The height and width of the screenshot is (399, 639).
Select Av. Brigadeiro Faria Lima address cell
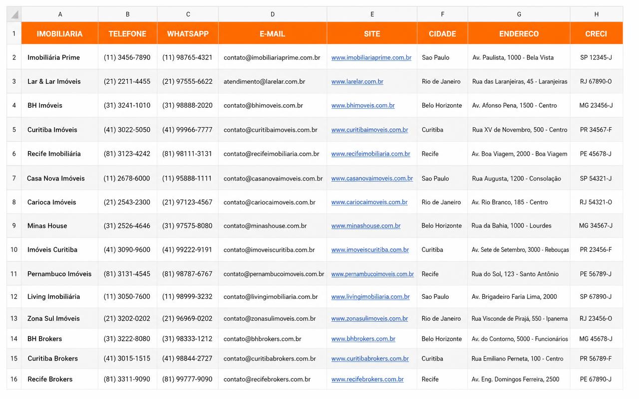pos(519,296)
